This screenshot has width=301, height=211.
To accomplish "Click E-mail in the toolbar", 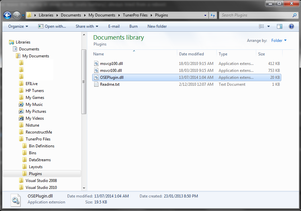I will click(114, 26).
